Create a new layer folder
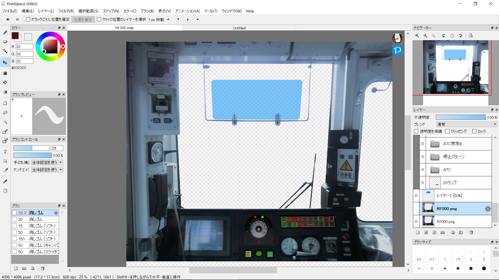This screenshot has height=280, width=499. [443, 233]
